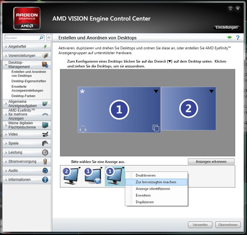Click the Spiele gamepad icon
The width and height of the screenshot is (247, 235).
45,143
